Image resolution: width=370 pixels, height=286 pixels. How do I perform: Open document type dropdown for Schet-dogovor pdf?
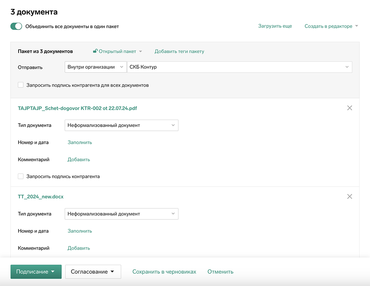tap(122, 125)
